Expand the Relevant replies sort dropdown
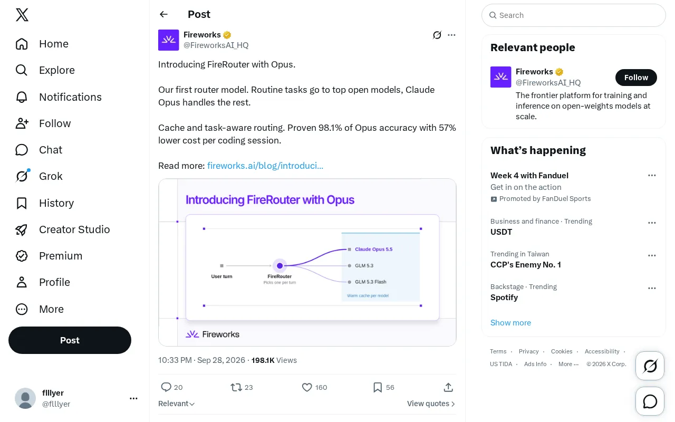Screen dimensions: 675x422 click(x=177, y=404)
